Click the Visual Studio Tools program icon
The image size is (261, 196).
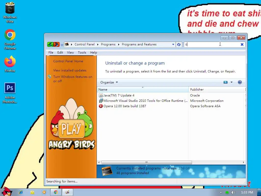coord(101,101)
